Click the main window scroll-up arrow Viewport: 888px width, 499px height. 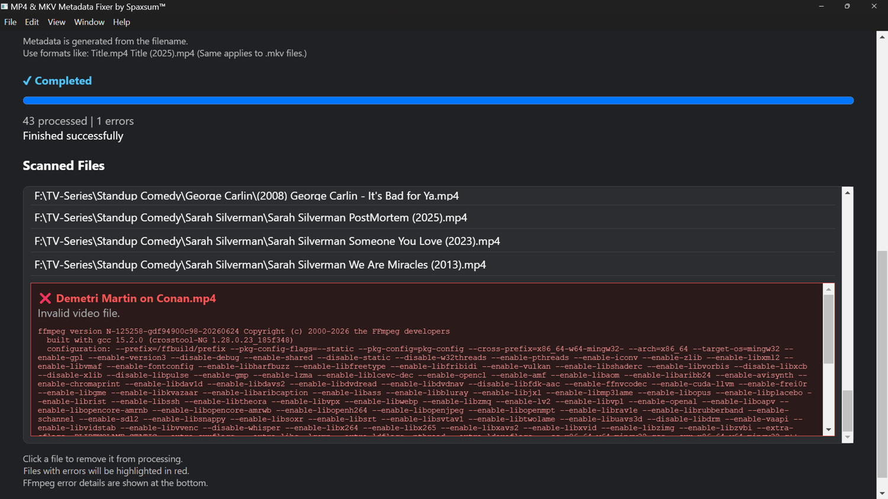point(882,37)
